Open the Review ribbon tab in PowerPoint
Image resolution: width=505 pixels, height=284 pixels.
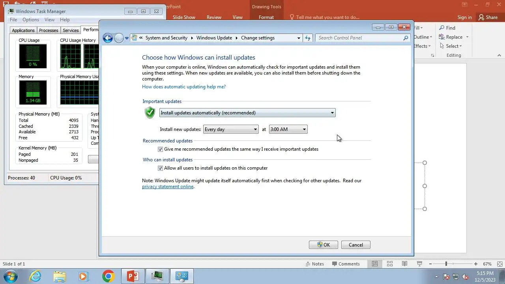(x=214, y=17)
